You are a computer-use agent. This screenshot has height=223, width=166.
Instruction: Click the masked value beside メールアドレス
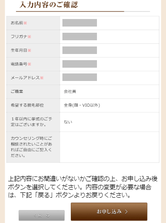(x=80, y=77)
